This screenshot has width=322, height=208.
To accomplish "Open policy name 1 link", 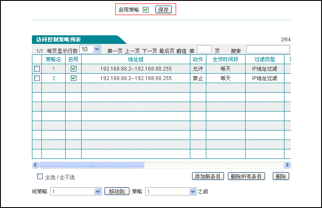I will pos(54,68).
